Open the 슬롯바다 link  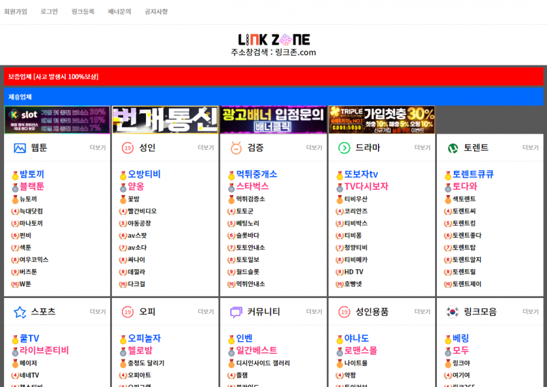coord(248,236)
